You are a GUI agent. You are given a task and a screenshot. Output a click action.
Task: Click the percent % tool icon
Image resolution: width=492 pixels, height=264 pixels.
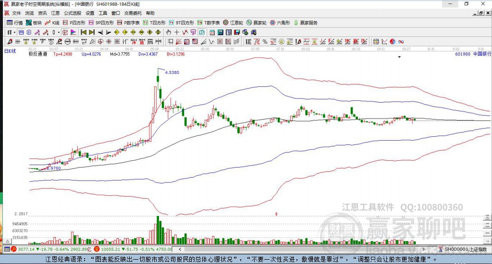[x=265, y=42]
